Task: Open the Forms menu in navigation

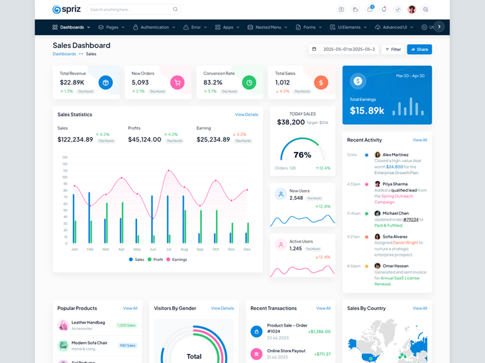Action: (309, 27)
